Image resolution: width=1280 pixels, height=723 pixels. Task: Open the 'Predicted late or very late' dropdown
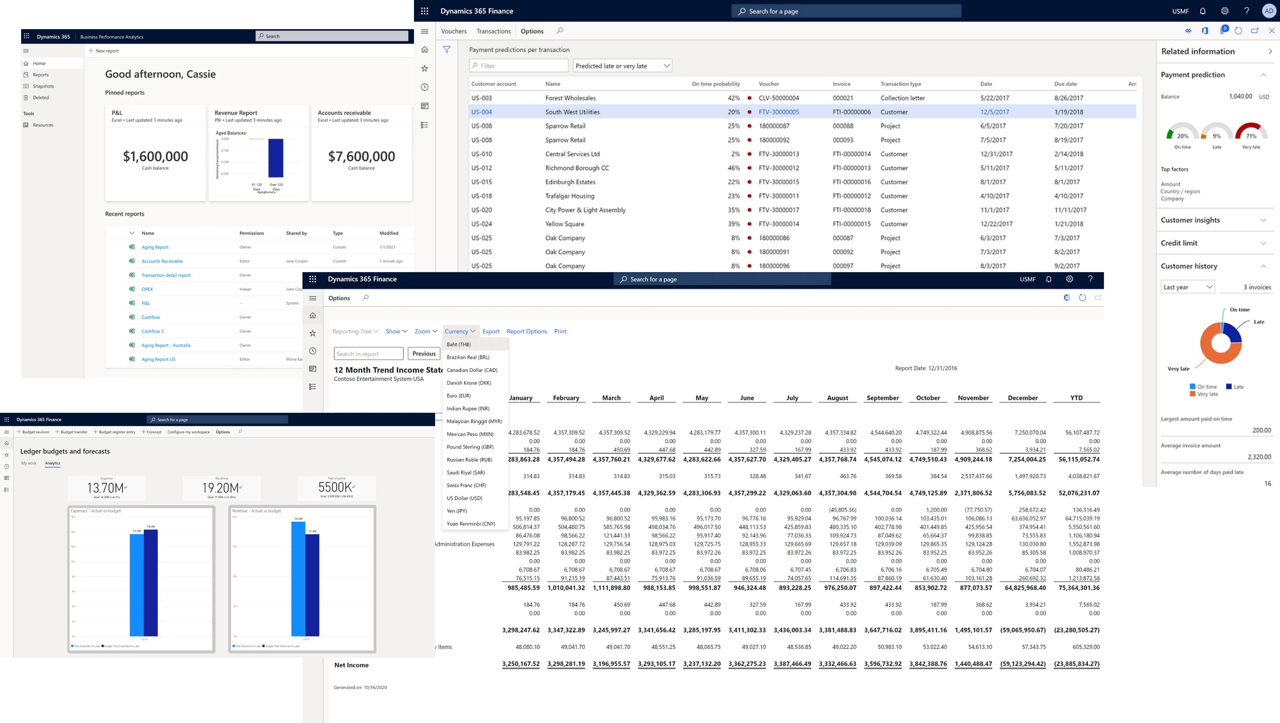click(622, 65)
